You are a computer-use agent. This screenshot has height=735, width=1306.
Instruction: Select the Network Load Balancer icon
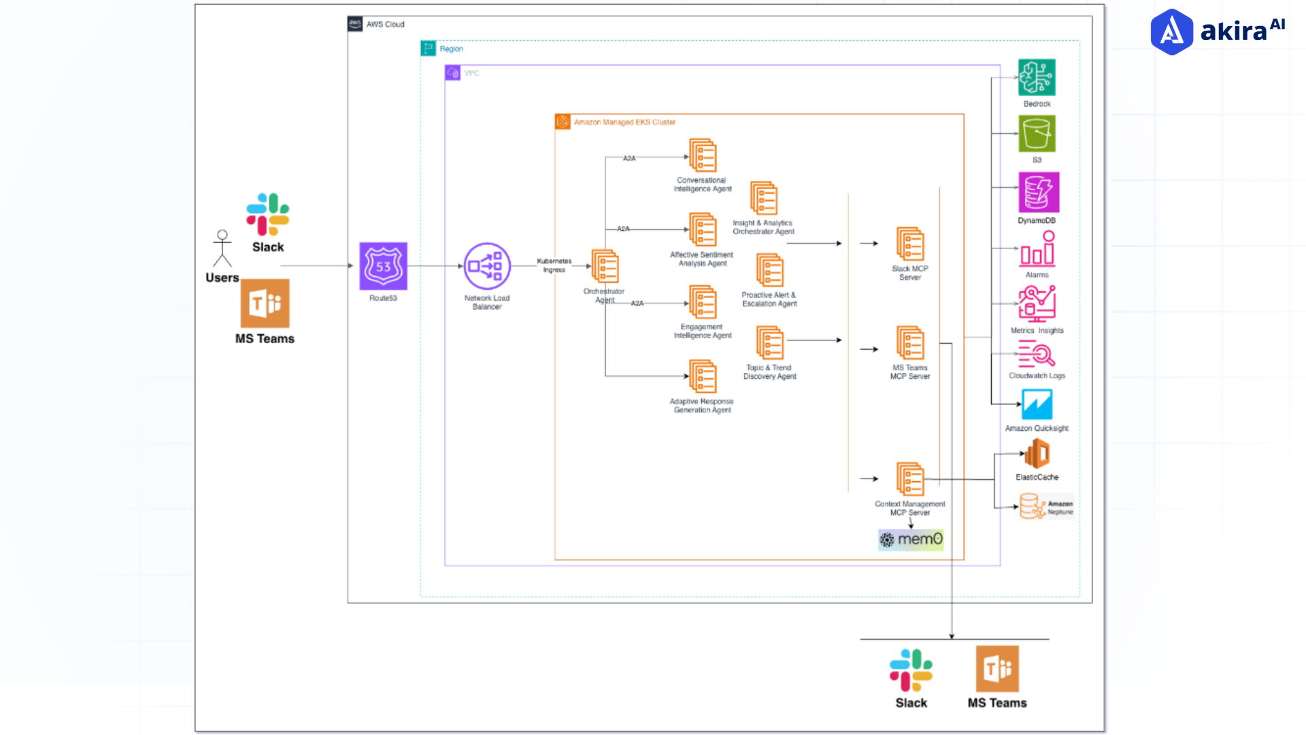pyautogui.click(x=487, y=266)
